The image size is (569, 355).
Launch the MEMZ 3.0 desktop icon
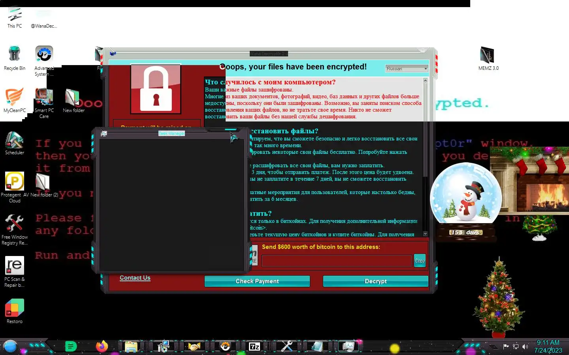(488, 58)
